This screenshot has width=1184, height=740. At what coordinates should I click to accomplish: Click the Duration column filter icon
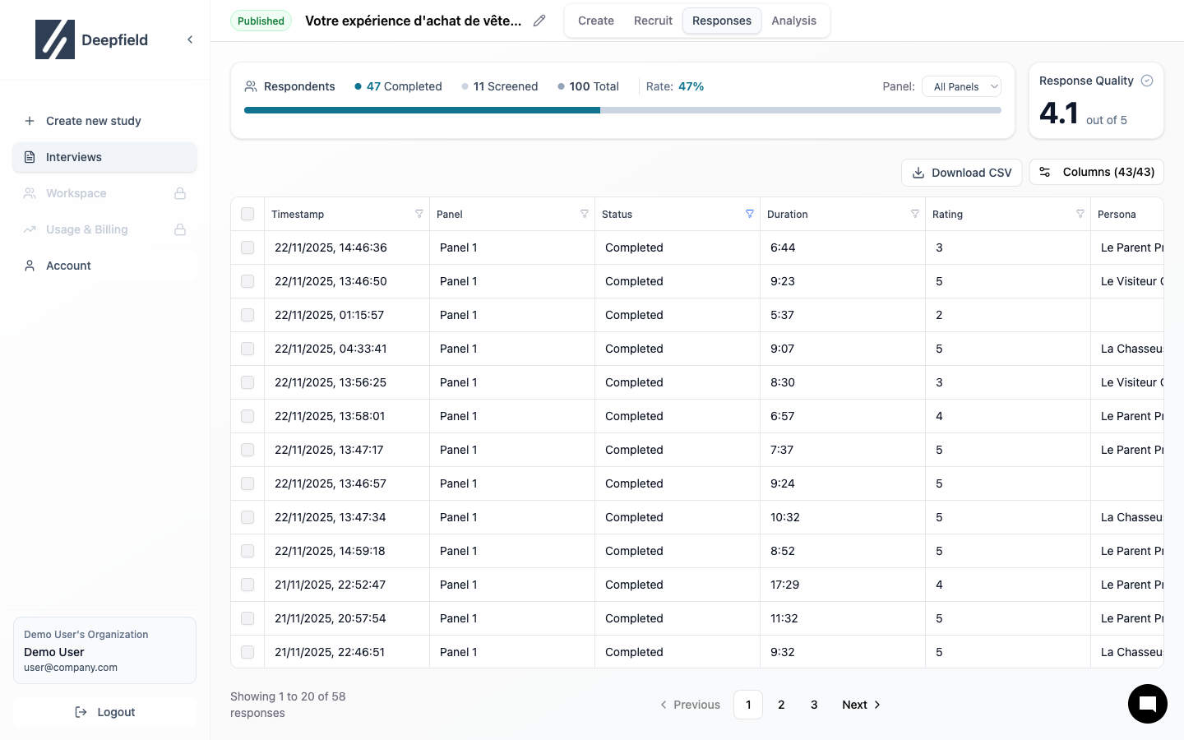915,214
